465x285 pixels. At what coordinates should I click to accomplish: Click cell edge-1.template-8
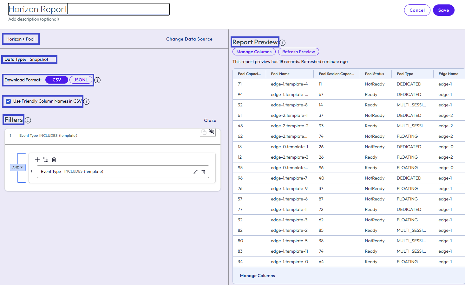point(289,105)
